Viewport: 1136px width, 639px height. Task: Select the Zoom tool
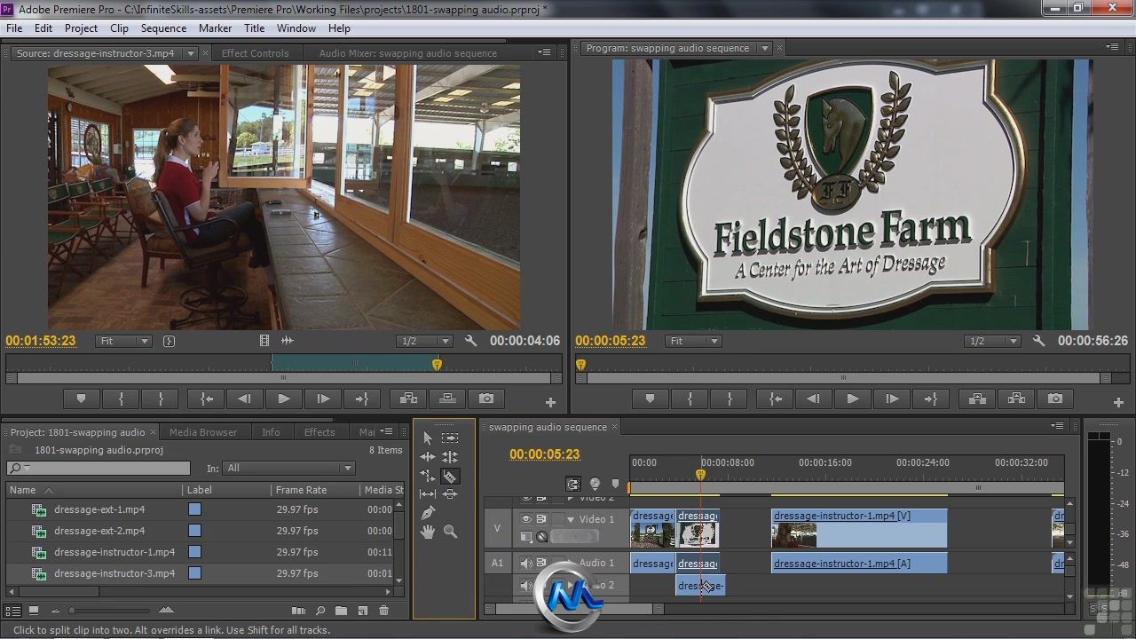[450, 532]
